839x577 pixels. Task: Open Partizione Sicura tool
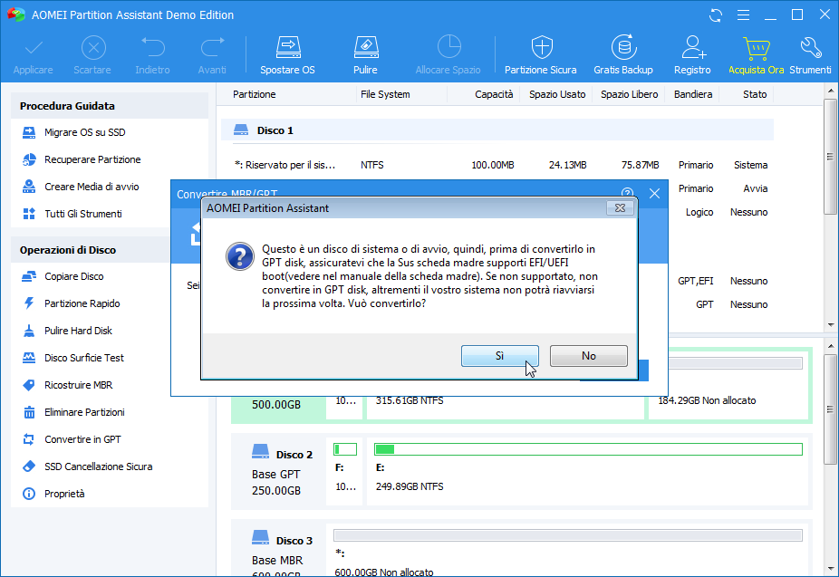[541, 55]
